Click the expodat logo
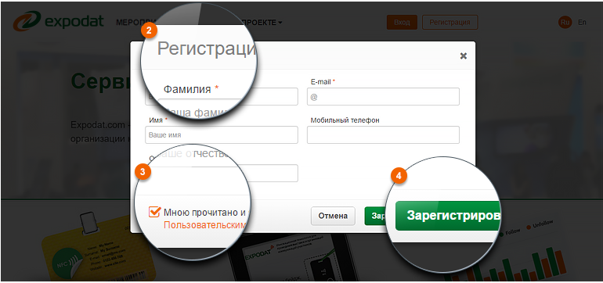 coord(59,21)
